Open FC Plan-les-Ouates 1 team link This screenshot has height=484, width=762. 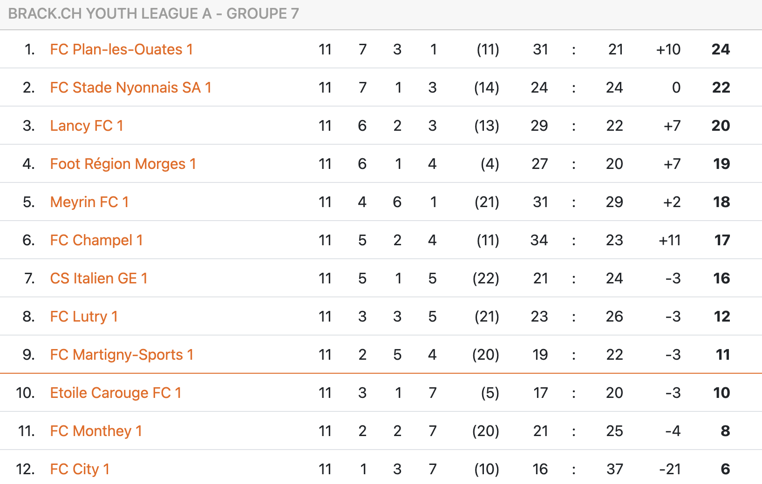121,49
